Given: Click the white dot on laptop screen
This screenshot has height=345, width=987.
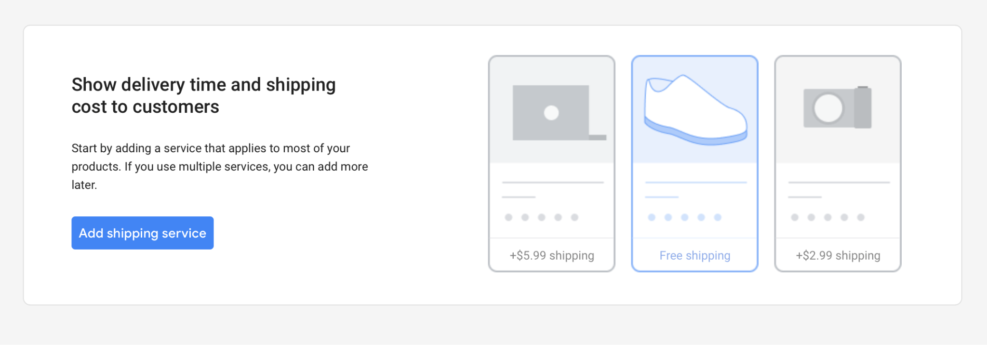Looking at the screenshot, I should point(551,113).
